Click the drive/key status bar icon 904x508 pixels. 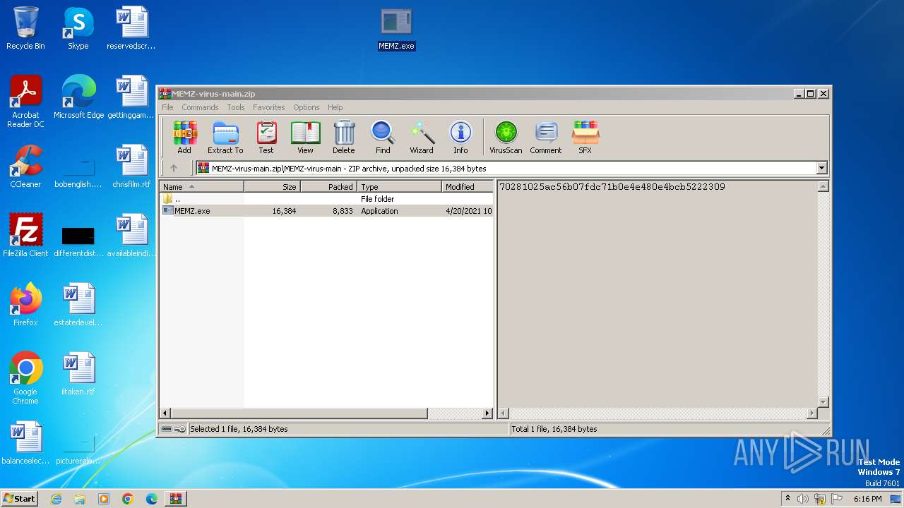point(173,429)
